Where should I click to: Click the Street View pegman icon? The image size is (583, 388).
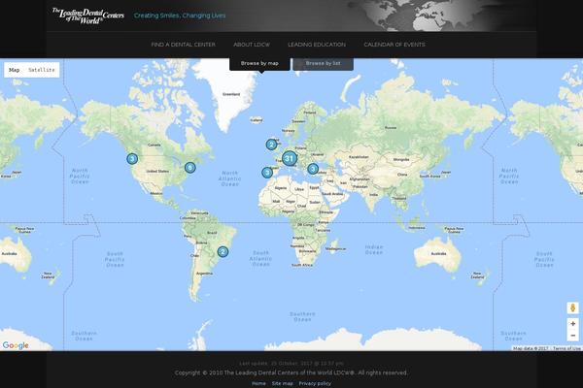[x=573, y=307]
